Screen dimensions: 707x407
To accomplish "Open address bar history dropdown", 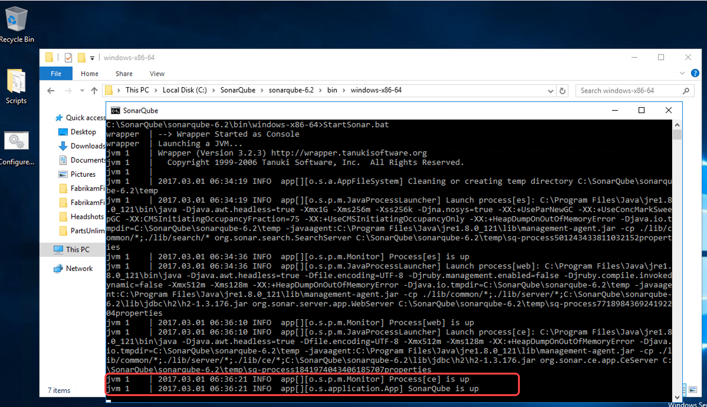I will (550, 91).
